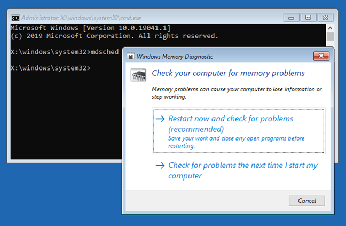Close the Windows Memory Diagnostic dialog
The image size is (346, 226).
click(x=321, y=56)
